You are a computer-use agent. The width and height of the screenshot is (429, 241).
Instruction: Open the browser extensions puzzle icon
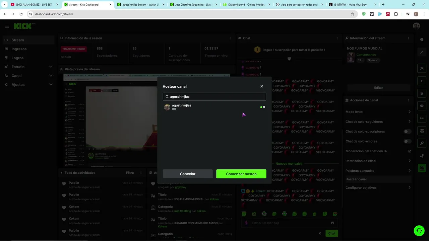coord(396,14)
